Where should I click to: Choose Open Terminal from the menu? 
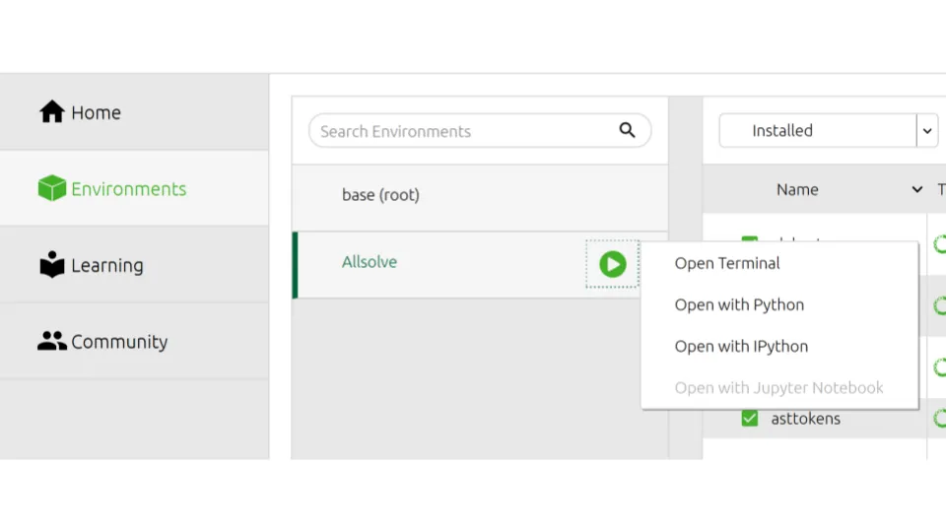click(x=727, y=263)
